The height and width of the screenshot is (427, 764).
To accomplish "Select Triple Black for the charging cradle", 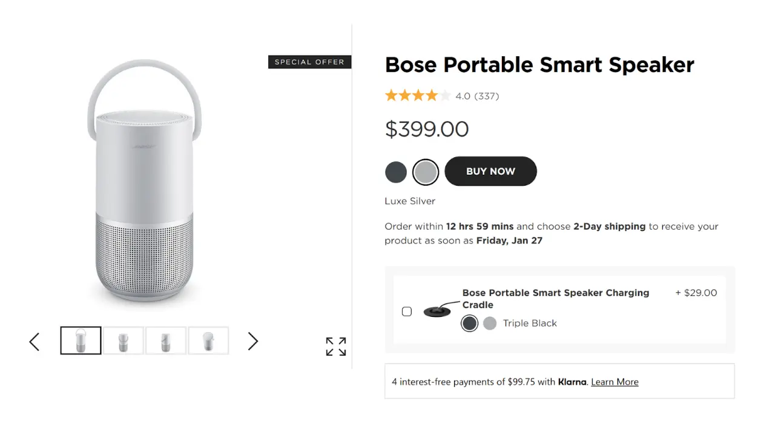I will (x=469, y=323).
